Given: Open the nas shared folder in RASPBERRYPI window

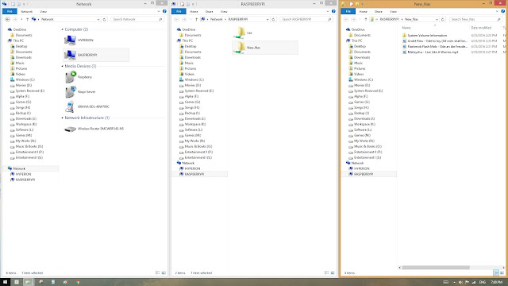Looking at the screenshot, I should click(x=243, y=33).
